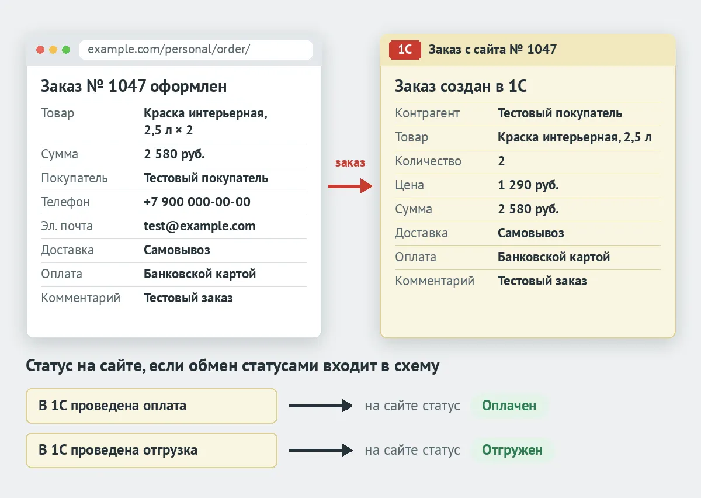Click 'Краска интерьерная, 2,5 л' in 1C panel
Viewport: 701px width, 498px height.
tap(575, 137)
